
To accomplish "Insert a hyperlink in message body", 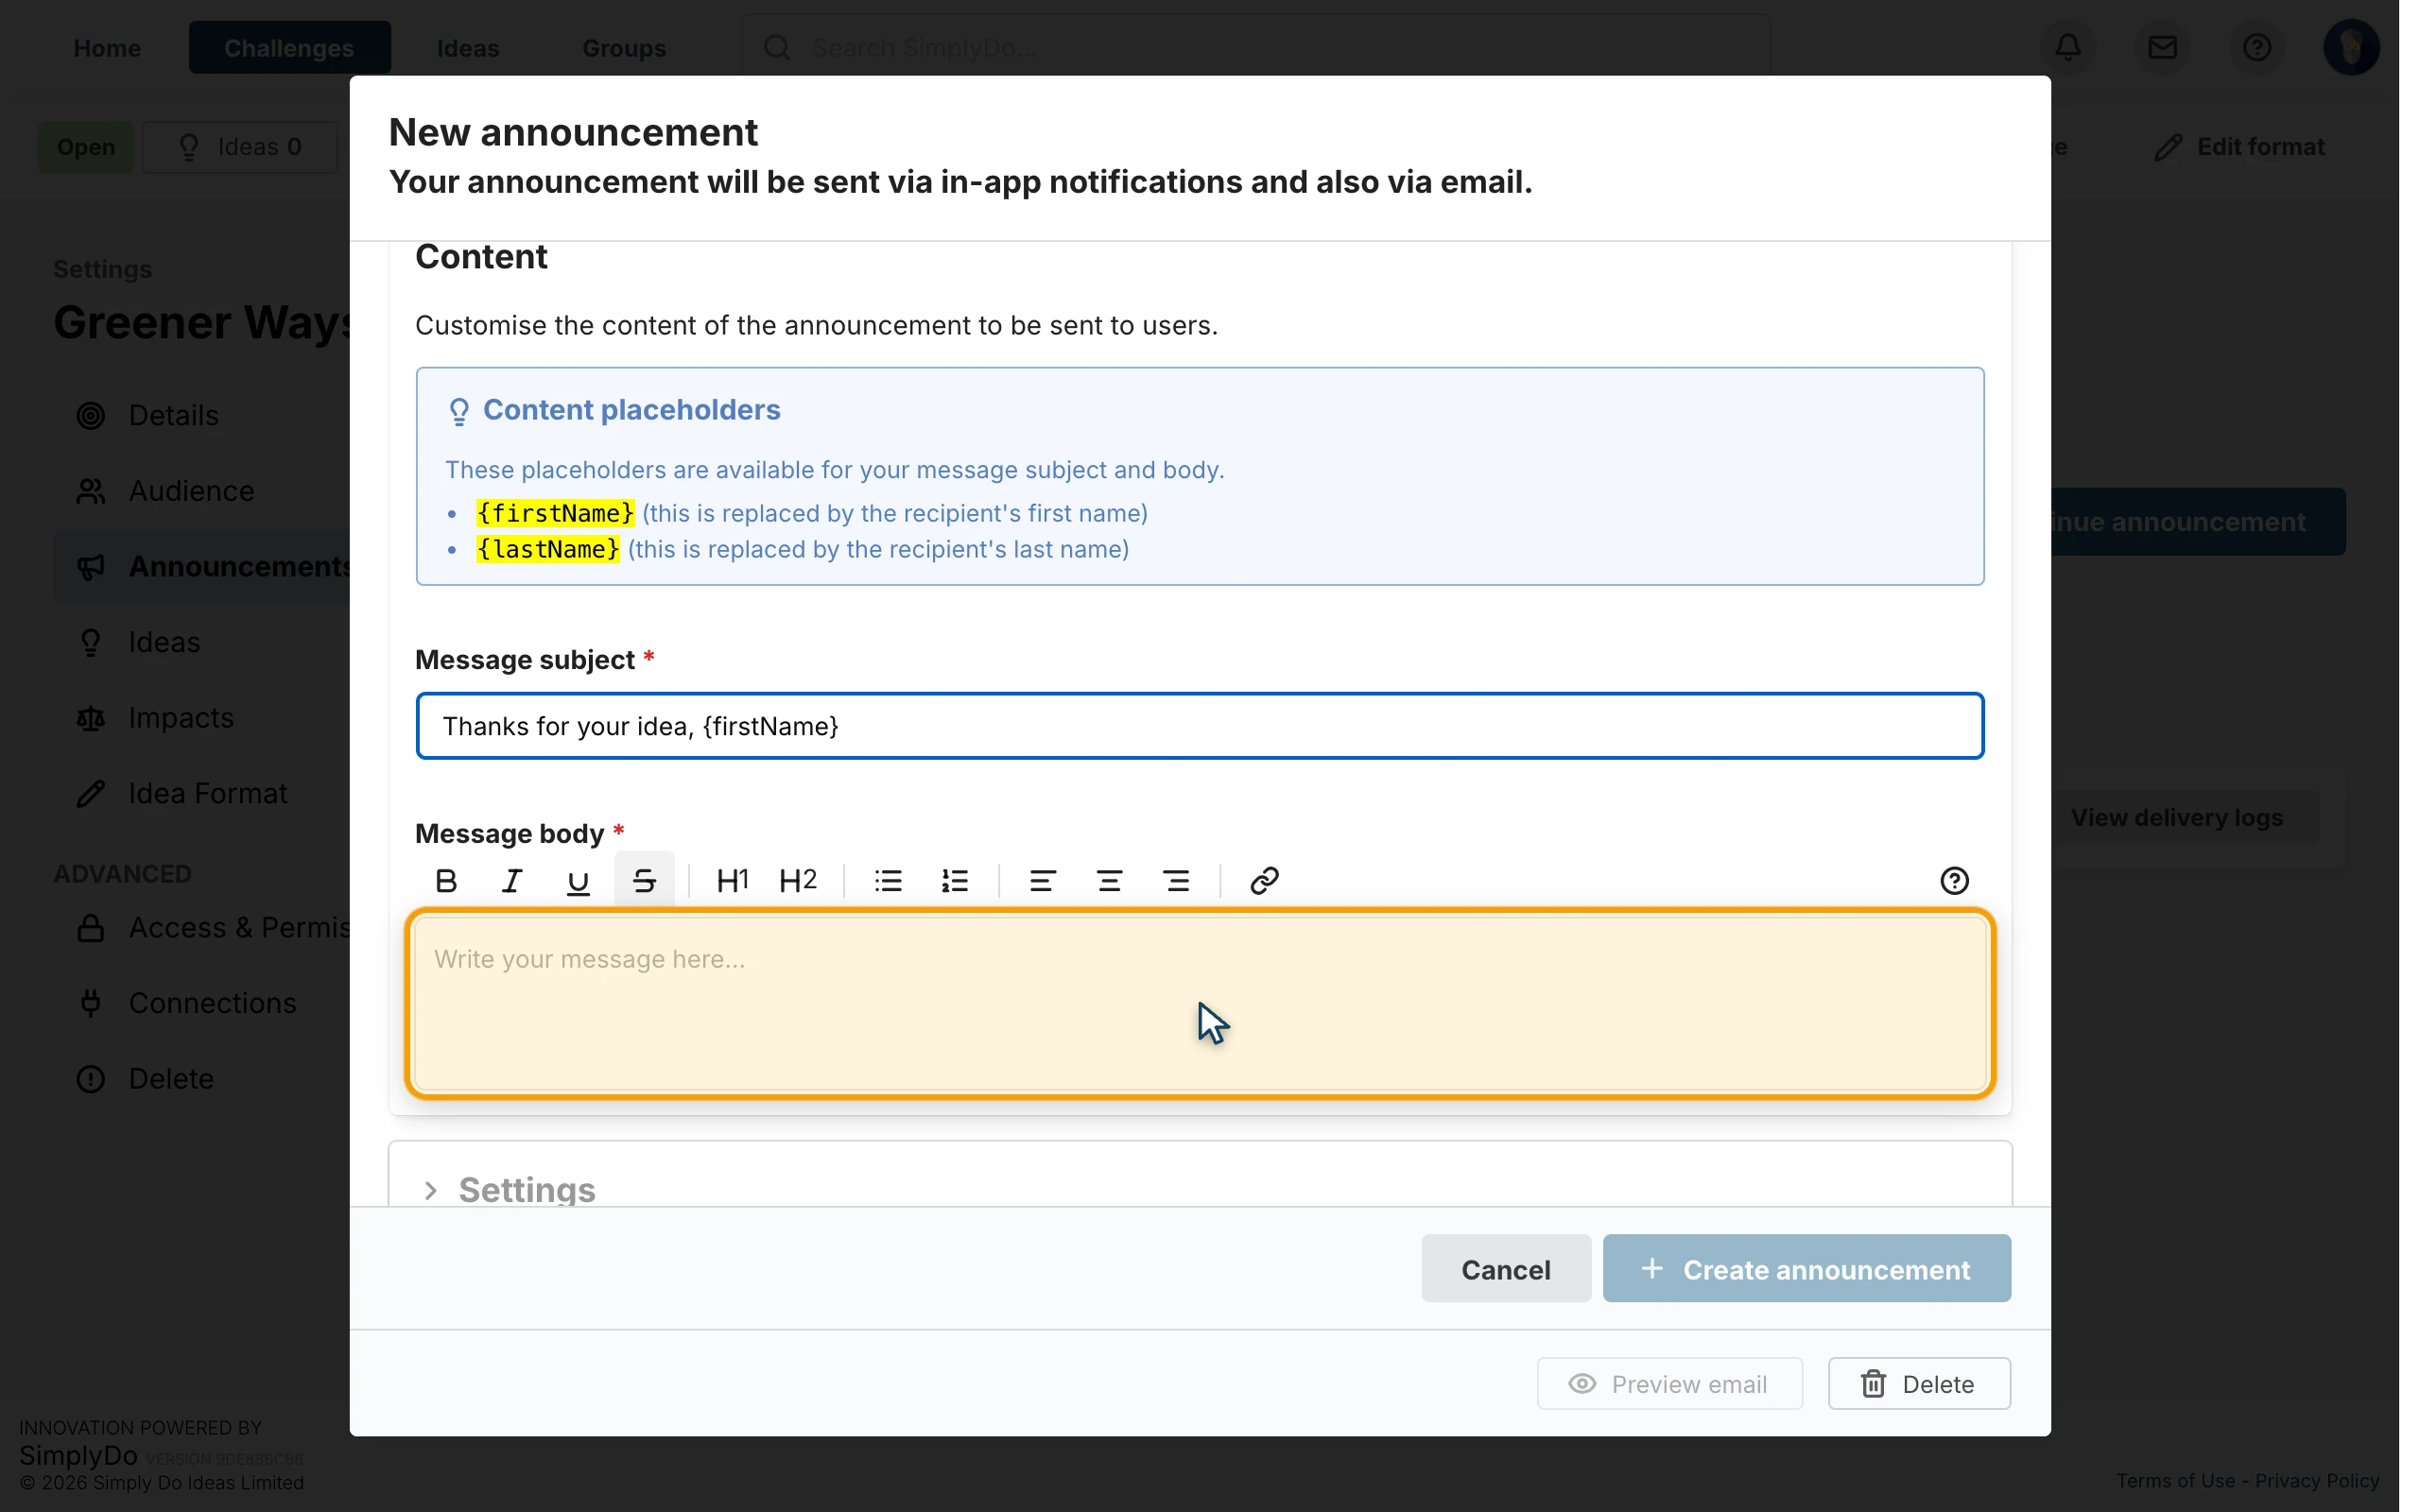I will pyautogui.click(x=1264, y=881).
